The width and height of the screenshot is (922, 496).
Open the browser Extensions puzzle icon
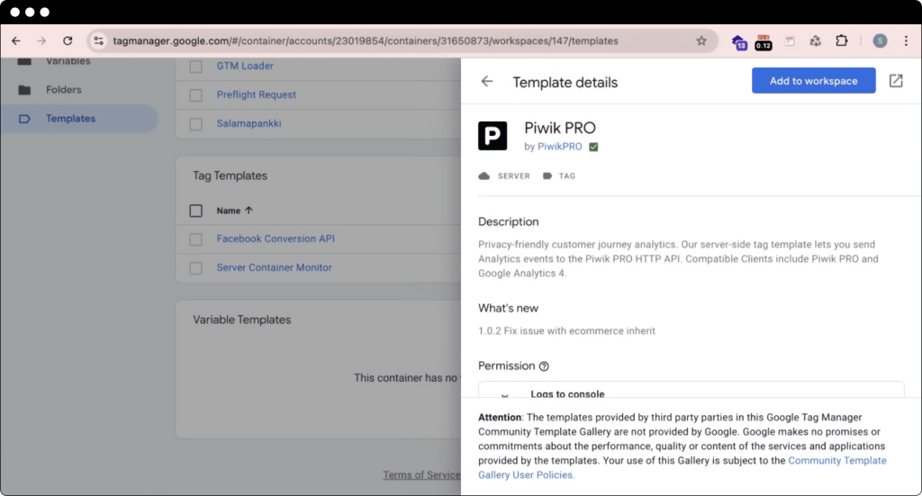(x=842, y=41)
